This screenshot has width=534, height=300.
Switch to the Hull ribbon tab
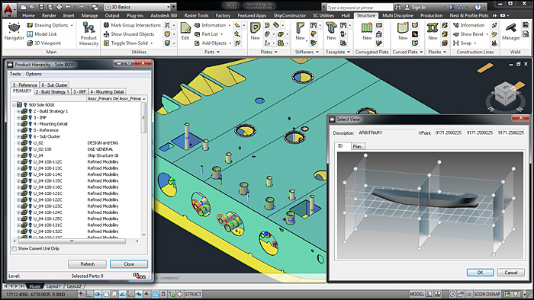[x=346, y=15]
